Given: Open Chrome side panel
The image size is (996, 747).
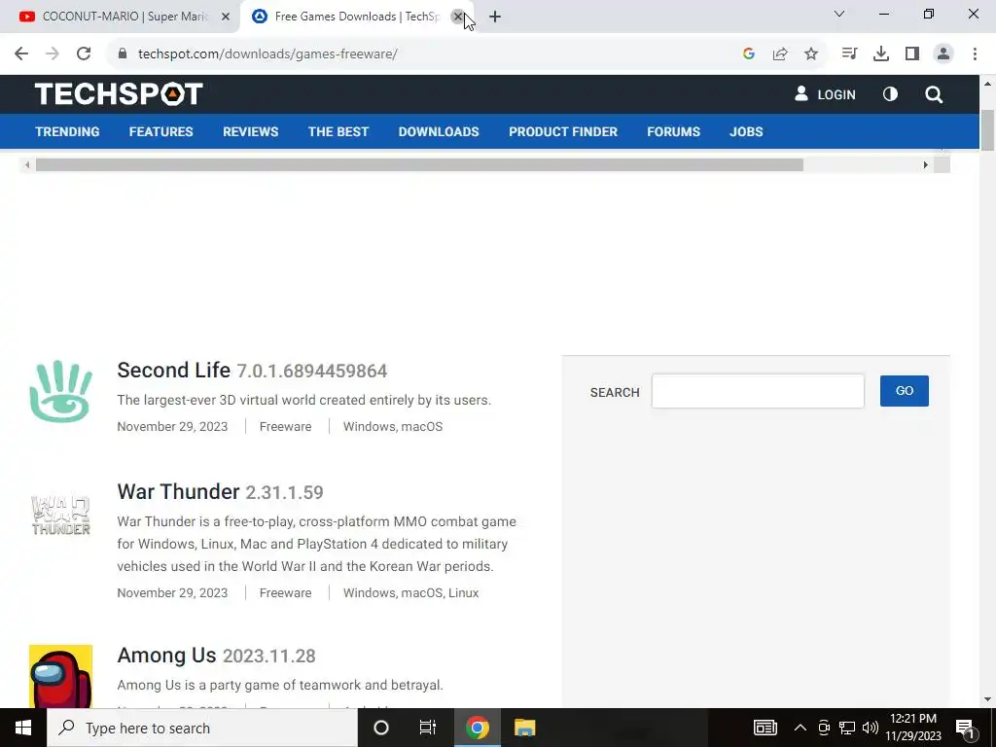Looking at the screenshot, I should tap(912, 54).
